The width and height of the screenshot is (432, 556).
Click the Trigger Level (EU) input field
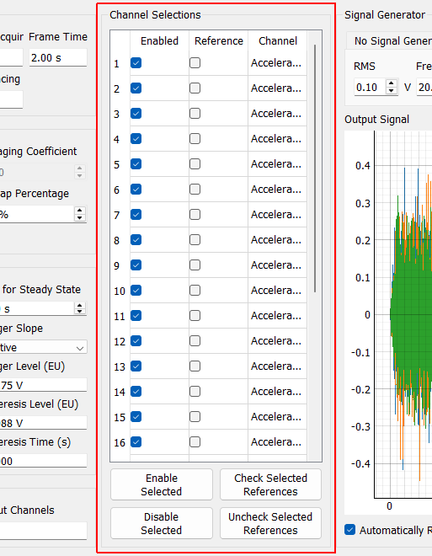[x=43, y=385]
